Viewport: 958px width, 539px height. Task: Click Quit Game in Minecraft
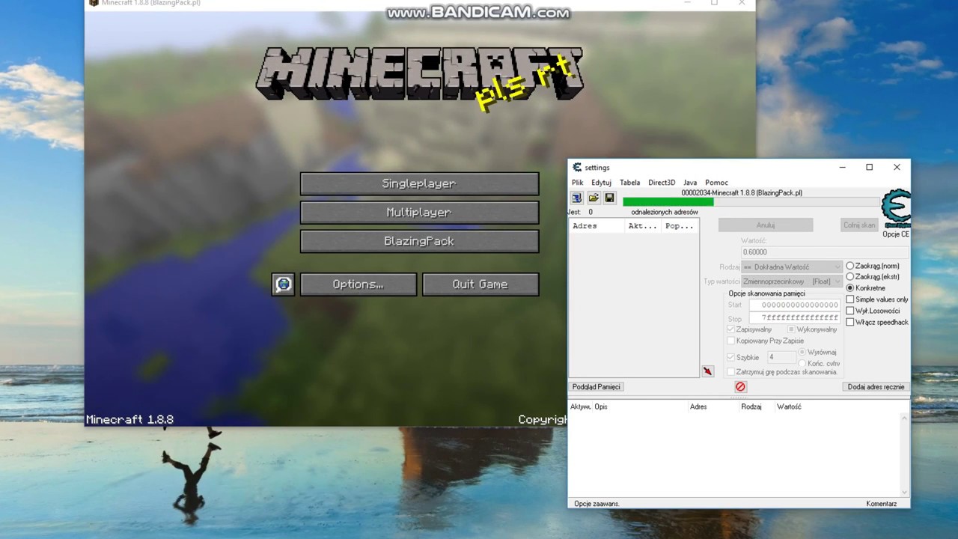tap(480, 284)
